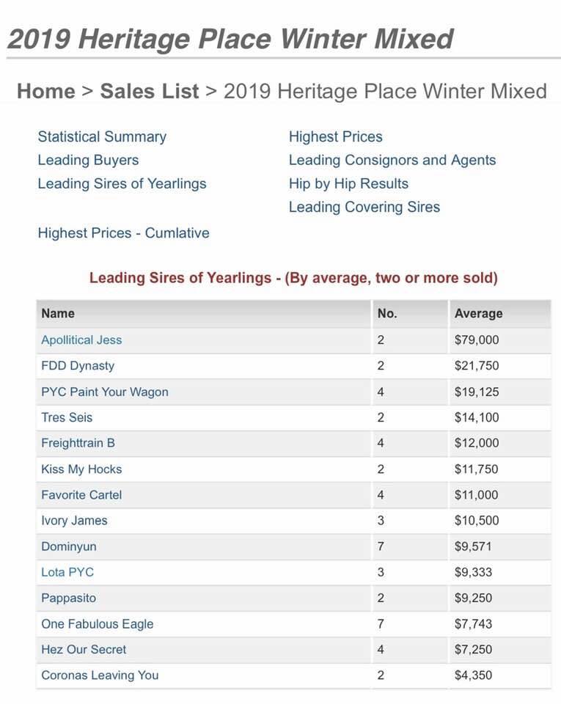View the Leading Buyers page

pos(89,161)
